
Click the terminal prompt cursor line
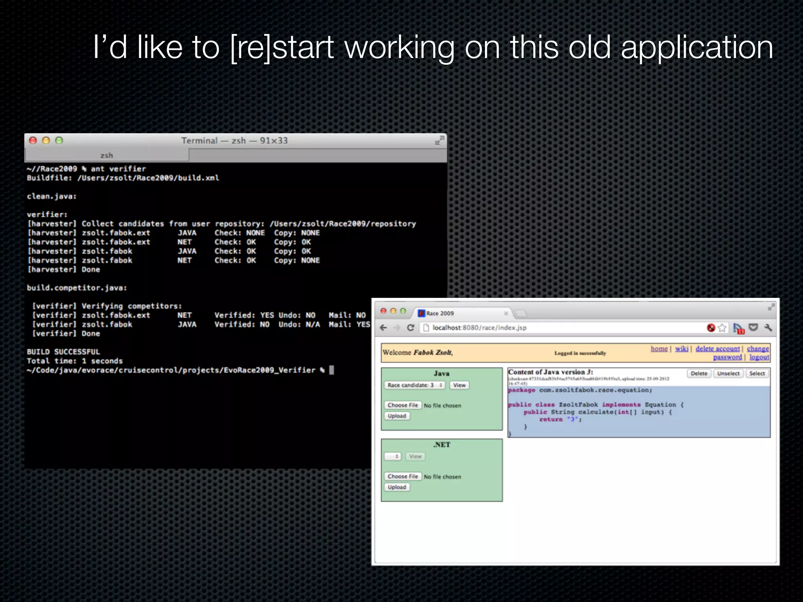[x=180, y=370]
